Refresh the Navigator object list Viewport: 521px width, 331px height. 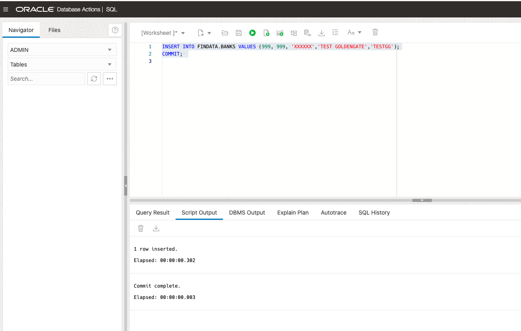(x=94, y=79)
